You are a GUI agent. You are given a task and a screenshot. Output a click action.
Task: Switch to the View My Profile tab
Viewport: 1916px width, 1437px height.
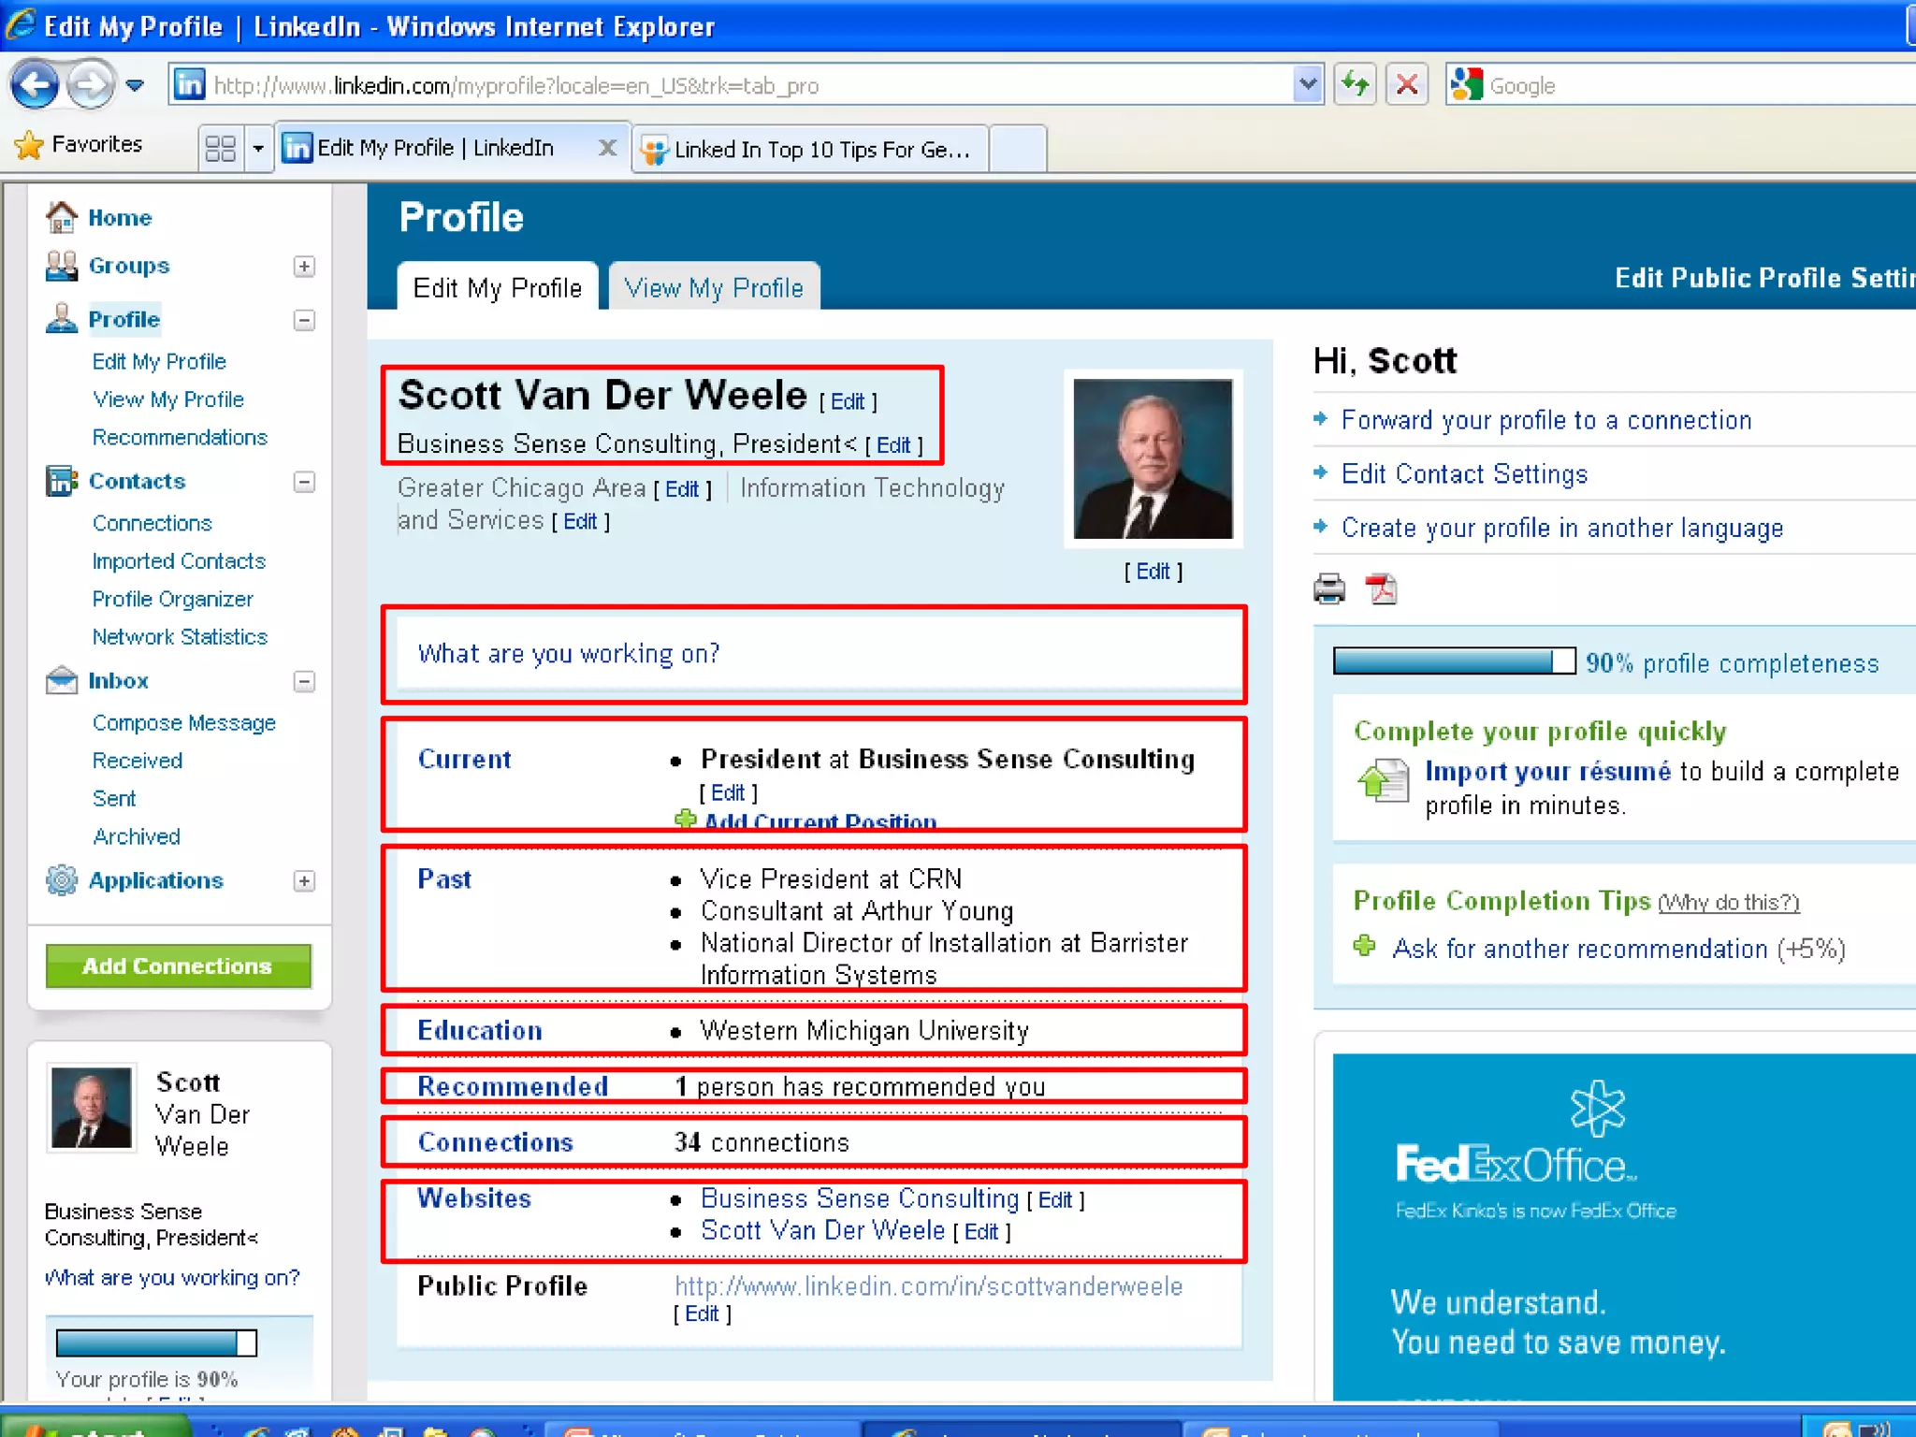point(713,287)
